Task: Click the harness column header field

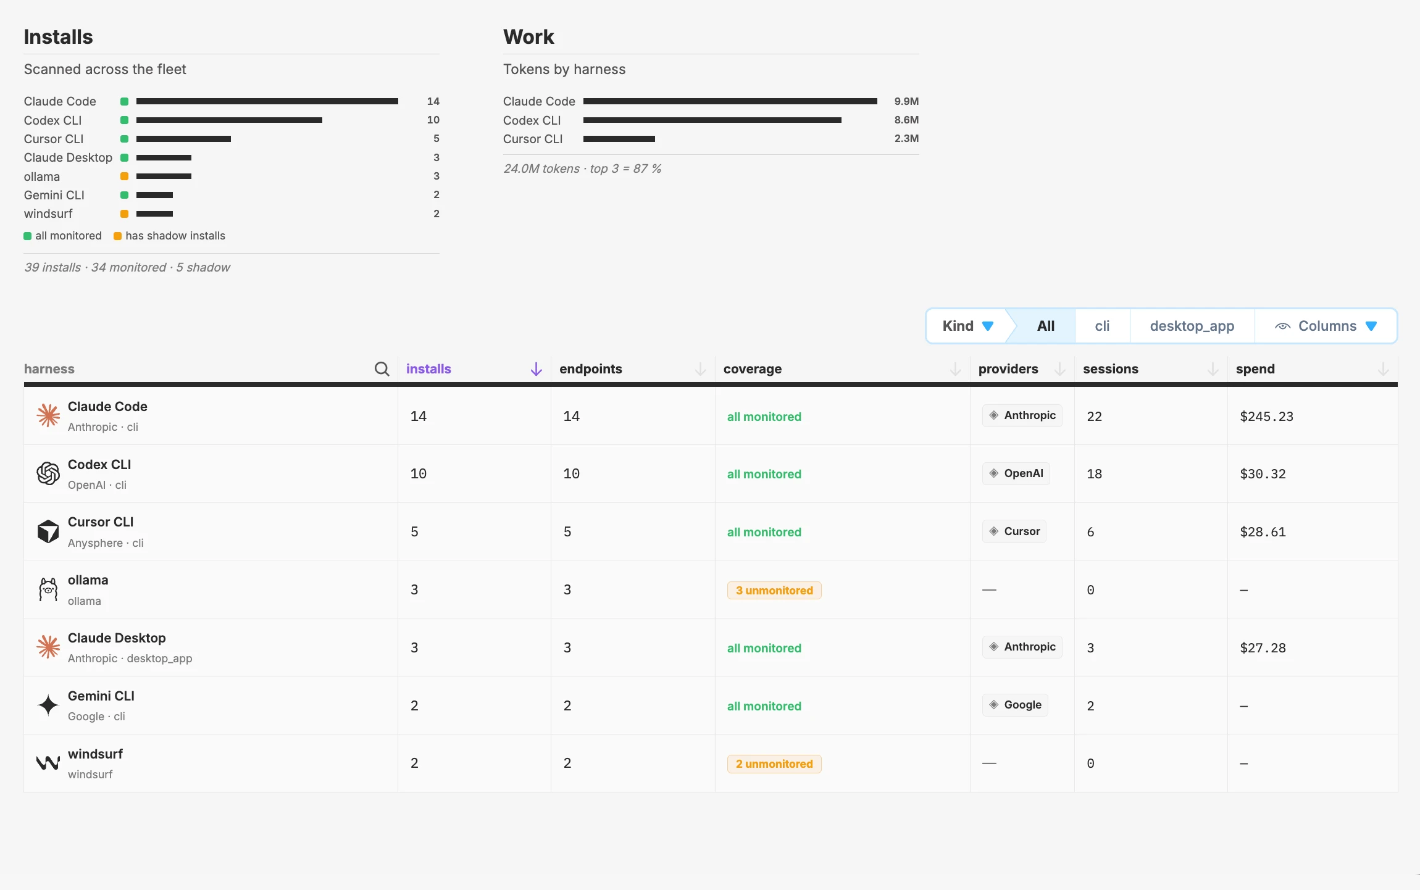Action: [211, 369]
